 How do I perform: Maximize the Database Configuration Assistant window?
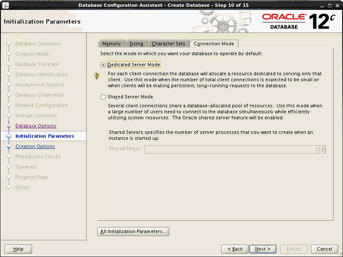coord(330,6)
